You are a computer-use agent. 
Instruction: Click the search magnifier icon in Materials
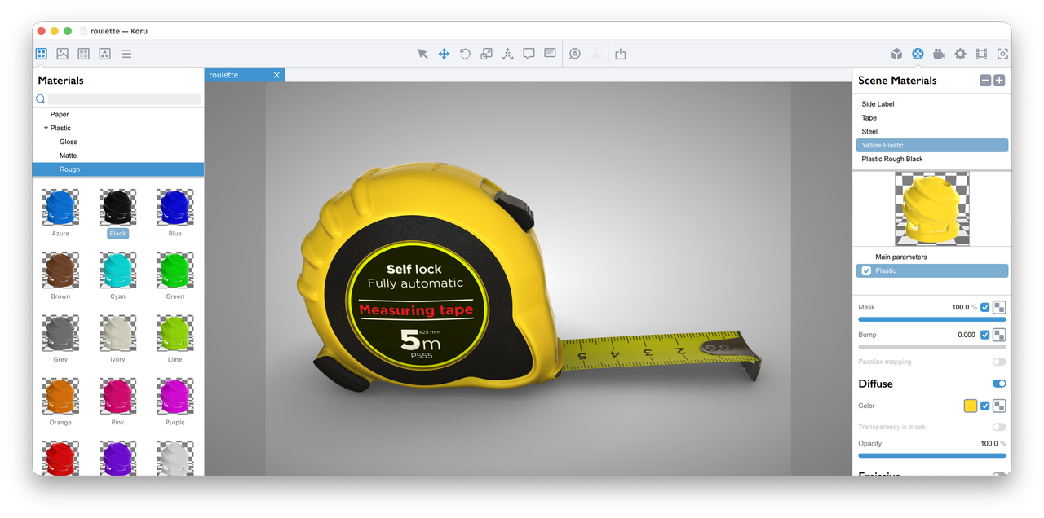click(40, 99)
